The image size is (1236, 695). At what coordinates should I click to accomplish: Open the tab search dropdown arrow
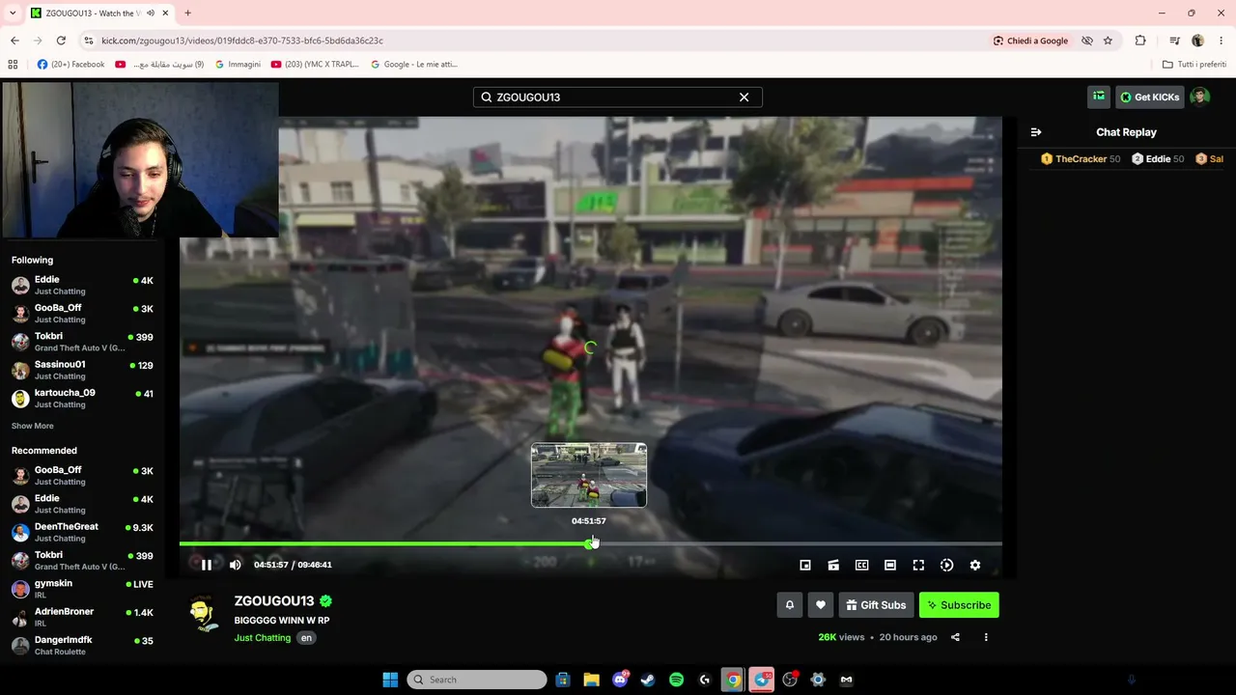(x=13, y=13)
